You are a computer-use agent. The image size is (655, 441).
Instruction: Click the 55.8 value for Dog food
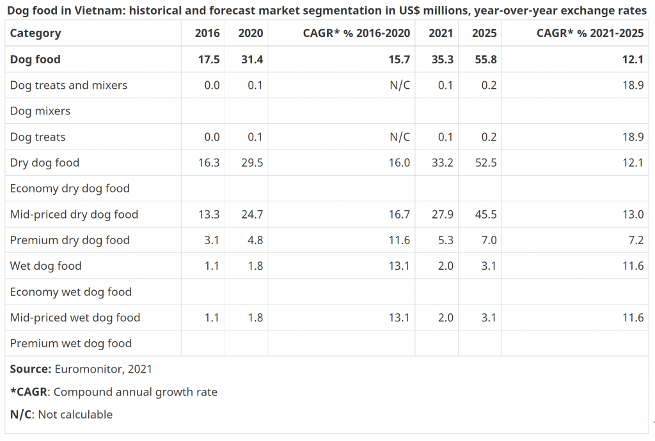coord(484,59)
